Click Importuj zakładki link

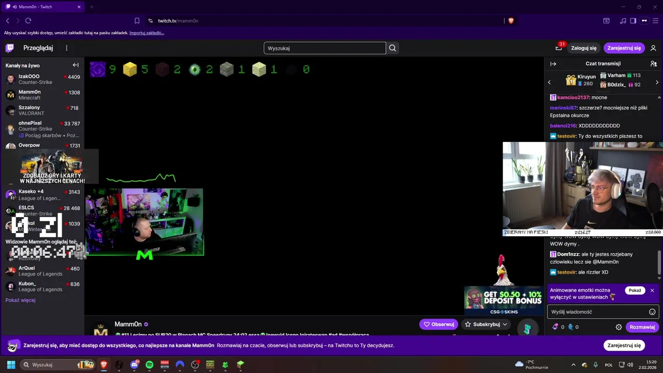tap(147, 33)
